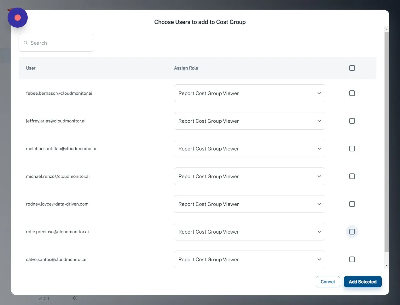400x305 pixels.
Task: Open role dropdown for rodney.joyce
Action: click(249, 204)
